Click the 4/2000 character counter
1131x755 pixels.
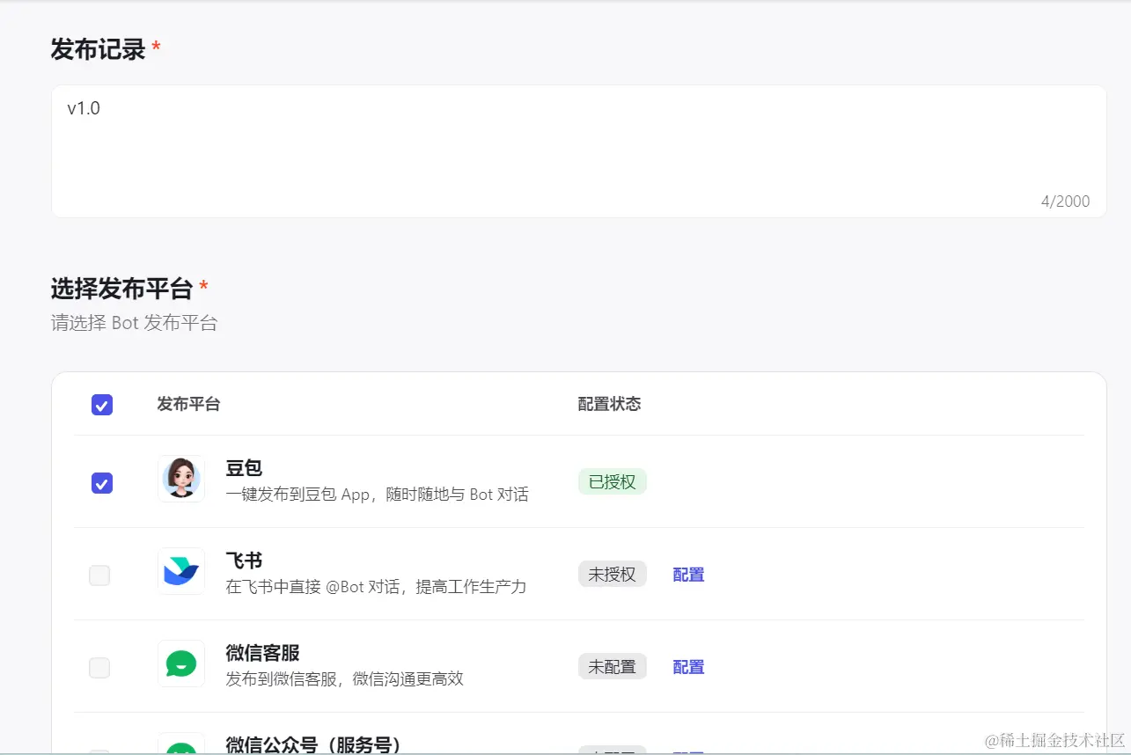click(1065, 202)
